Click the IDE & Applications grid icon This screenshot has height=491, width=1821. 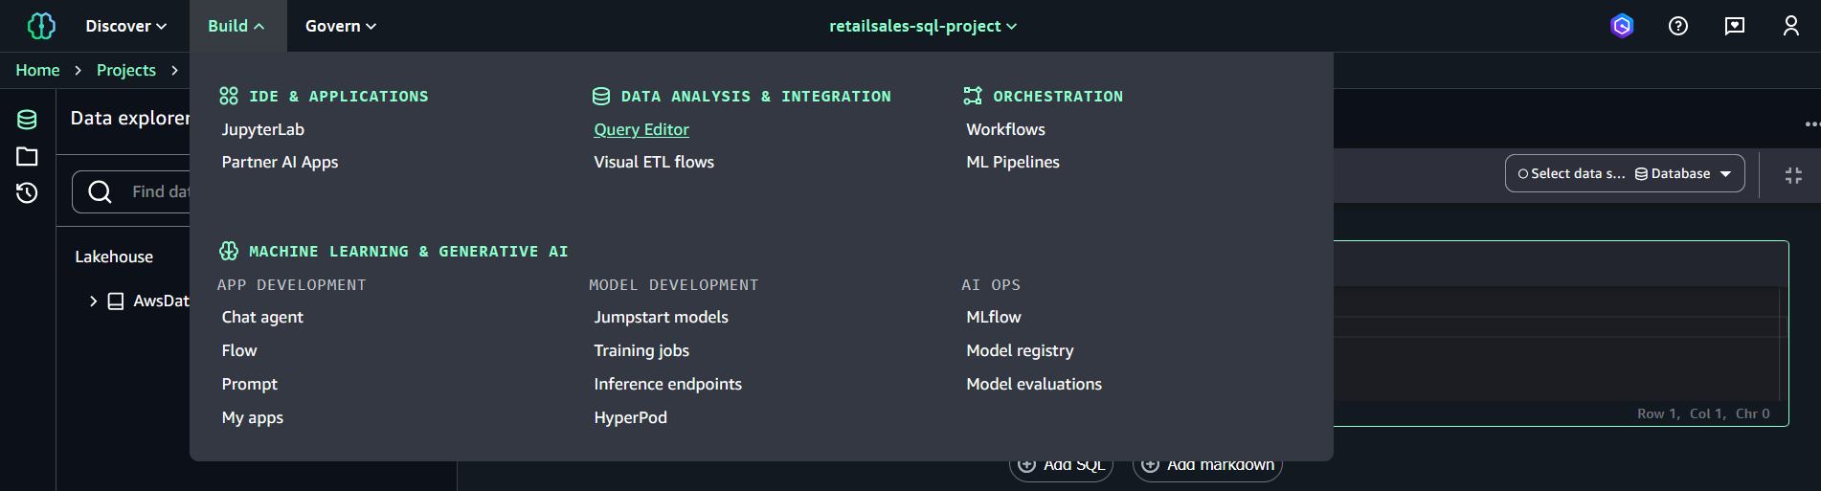tap(228, 96)
